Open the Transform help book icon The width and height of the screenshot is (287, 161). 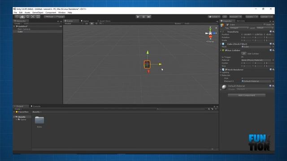[270, 32]
